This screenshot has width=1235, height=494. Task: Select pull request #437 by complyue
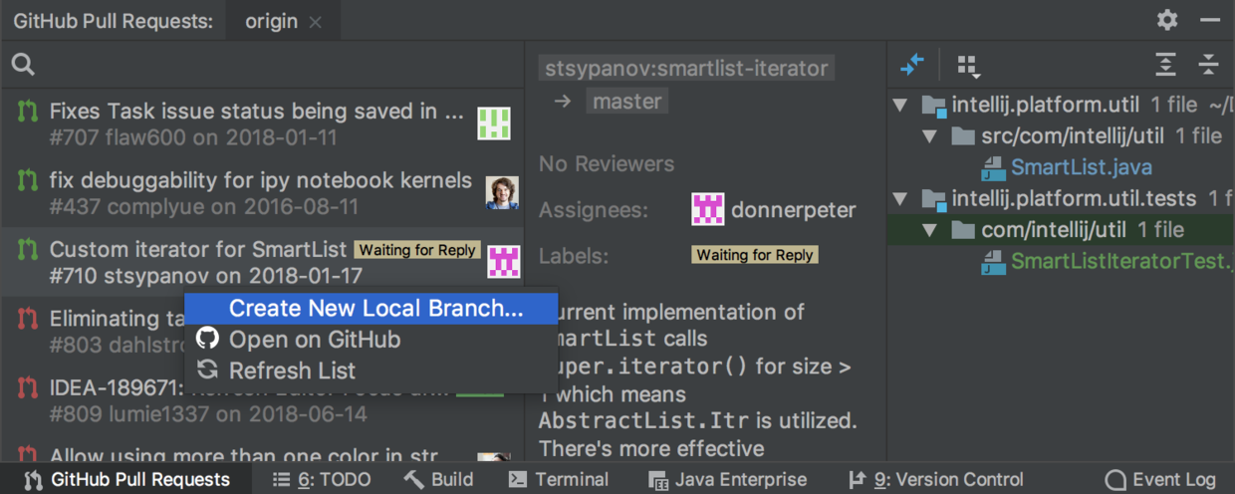pos(262,192)
